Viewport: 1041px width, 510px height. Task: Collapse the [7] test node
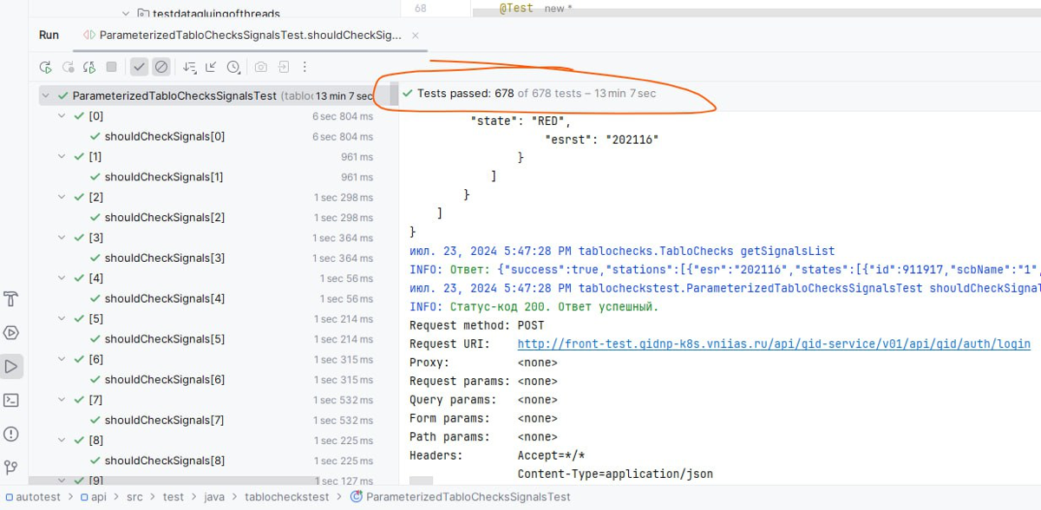click(62, 400)
